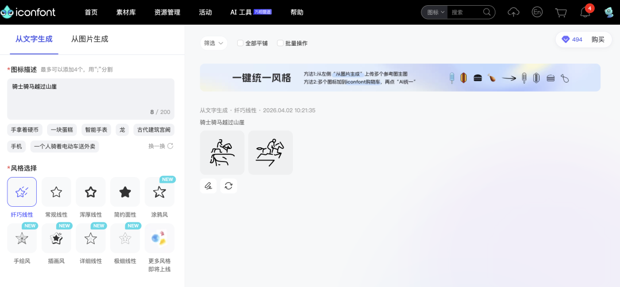
Task: Enable the 全部平铺 checkbox
Action: pyautogui.click(x=240, y=43)
